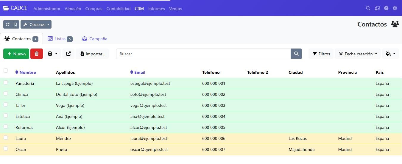This screenshot has height=164, width=402.
Task: Focus the Buscar search field
Action: pyautogui.click(x=203, y=54)
